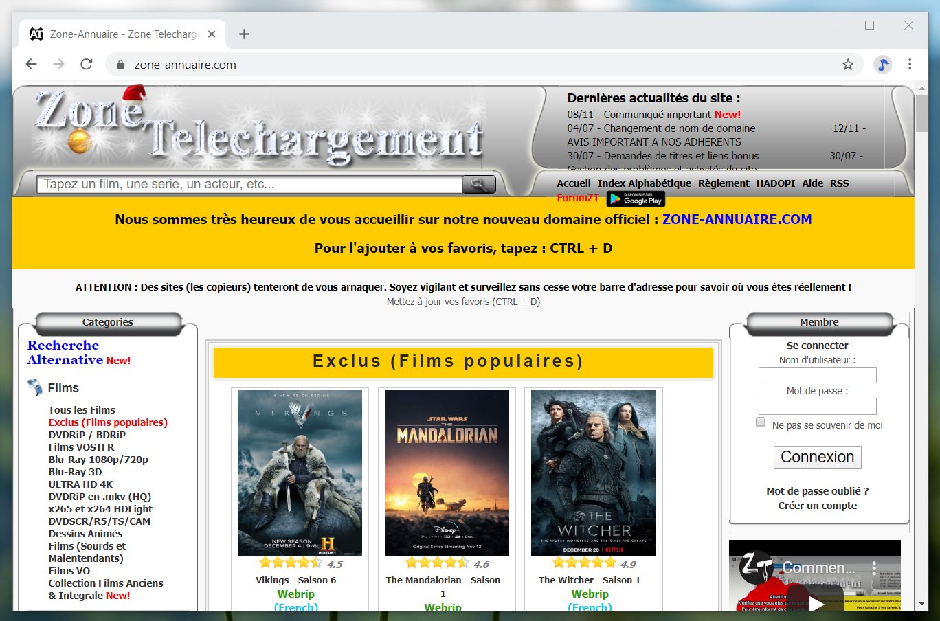Screen dimensions: 940x621
Task: Go back to previous page
Action: [x=32, y=65]
